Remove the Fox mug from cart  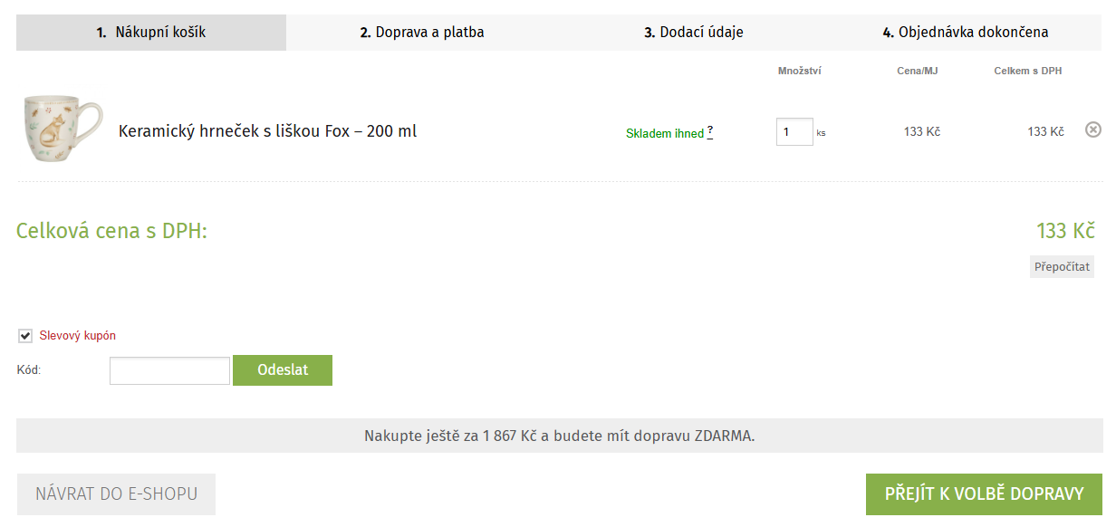tap(1093, 130)
